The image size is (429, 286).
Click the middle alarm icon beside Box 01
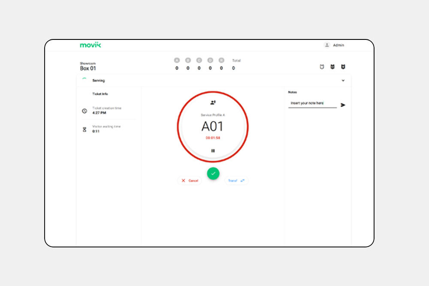pyautogui.click(x=332, y=67)
